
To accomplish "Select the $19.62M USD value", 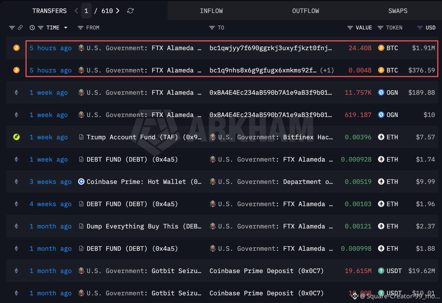I will [422, 271].
